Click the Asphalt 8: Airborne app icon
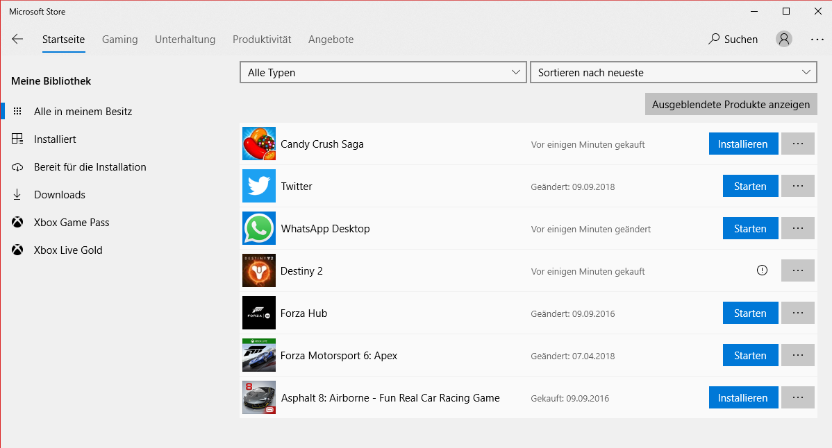This screenshot has height=448, width=832. click(x=259, y=397)
